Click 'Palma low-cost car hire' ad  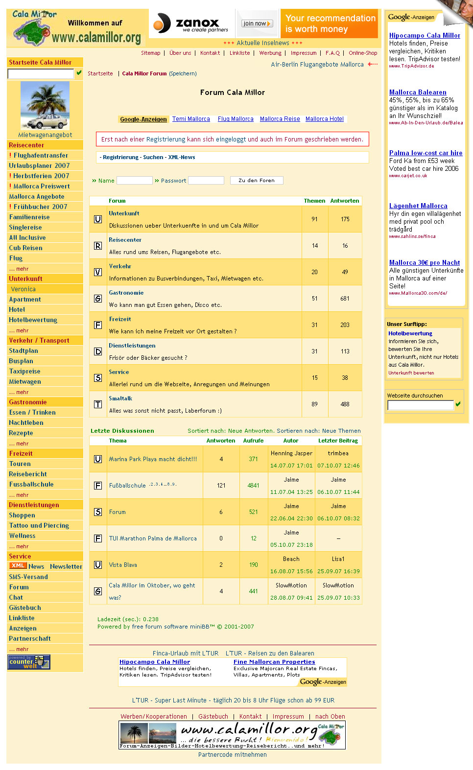[426, 153]
